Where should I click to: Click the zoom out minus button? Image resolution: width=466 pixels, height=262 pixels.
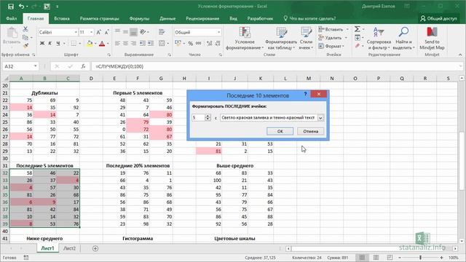[400, 258]
